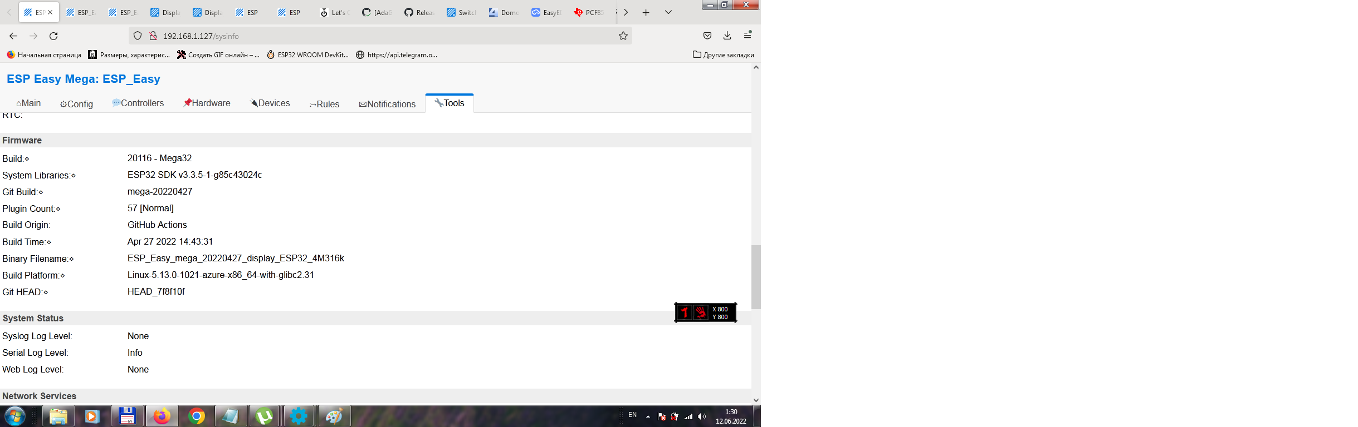Open the Rules page tab
The height and width of the screenshot is (427, 1358).
coord(324,104)
